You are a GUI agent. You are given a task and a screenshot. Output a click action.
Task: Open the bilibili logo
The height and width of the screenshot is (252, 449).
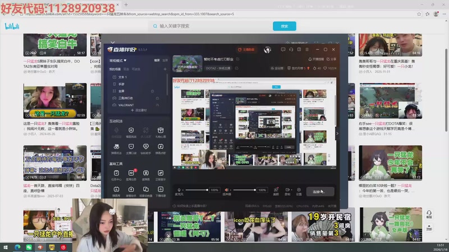(12, 26)
